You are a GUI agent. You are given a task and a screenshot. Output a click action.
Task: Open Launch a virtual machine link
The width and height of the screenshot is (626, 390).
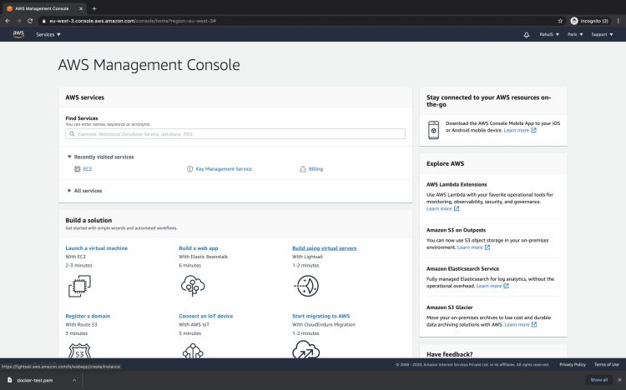96,248
